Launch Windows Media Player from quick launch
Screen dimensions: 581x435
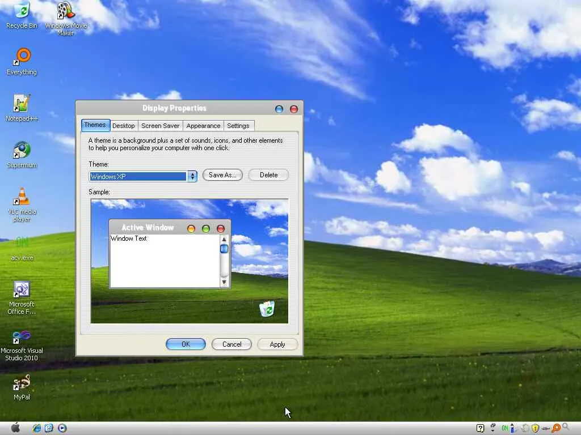[62, 428]
